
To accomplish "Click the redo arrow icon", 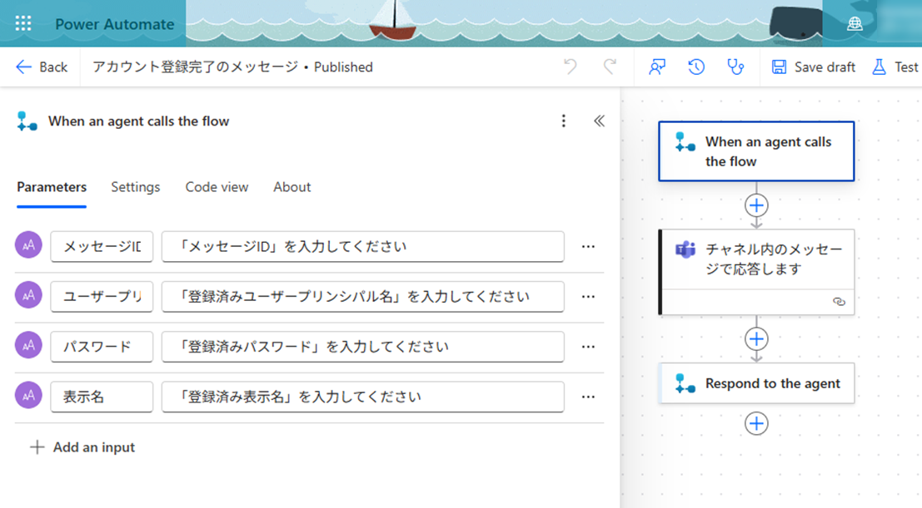I will point(610,67).
